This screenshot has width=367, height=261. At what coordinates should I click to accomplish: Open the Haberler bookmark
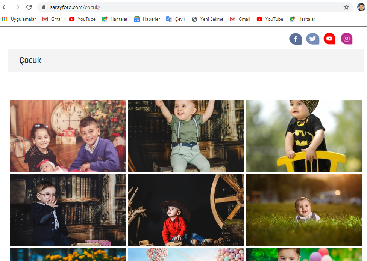[x=147, y=19]
